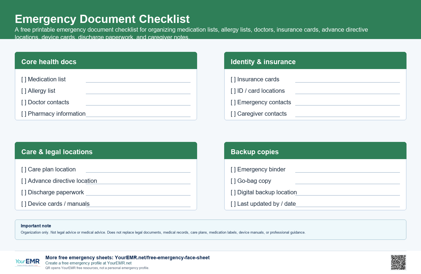Click the Care & legal locations heading

coord(57,152)
